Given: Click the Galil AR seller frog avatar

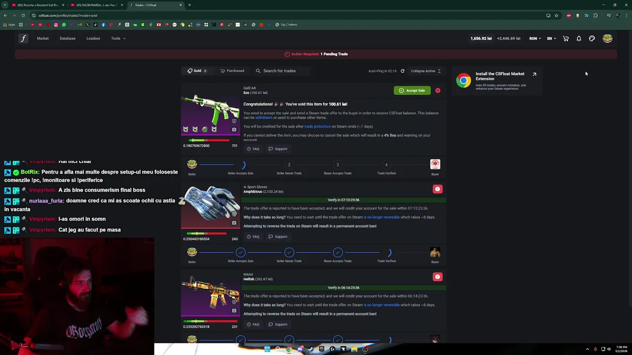Looking at the screenshot, I should (192, 164).
